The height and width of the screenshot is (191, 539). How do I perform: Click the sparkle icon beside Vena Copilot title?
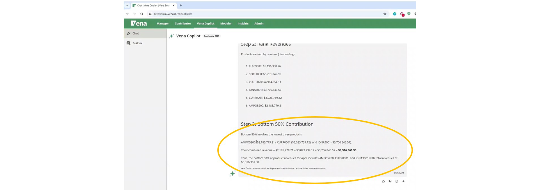click(x=172, y=36)
